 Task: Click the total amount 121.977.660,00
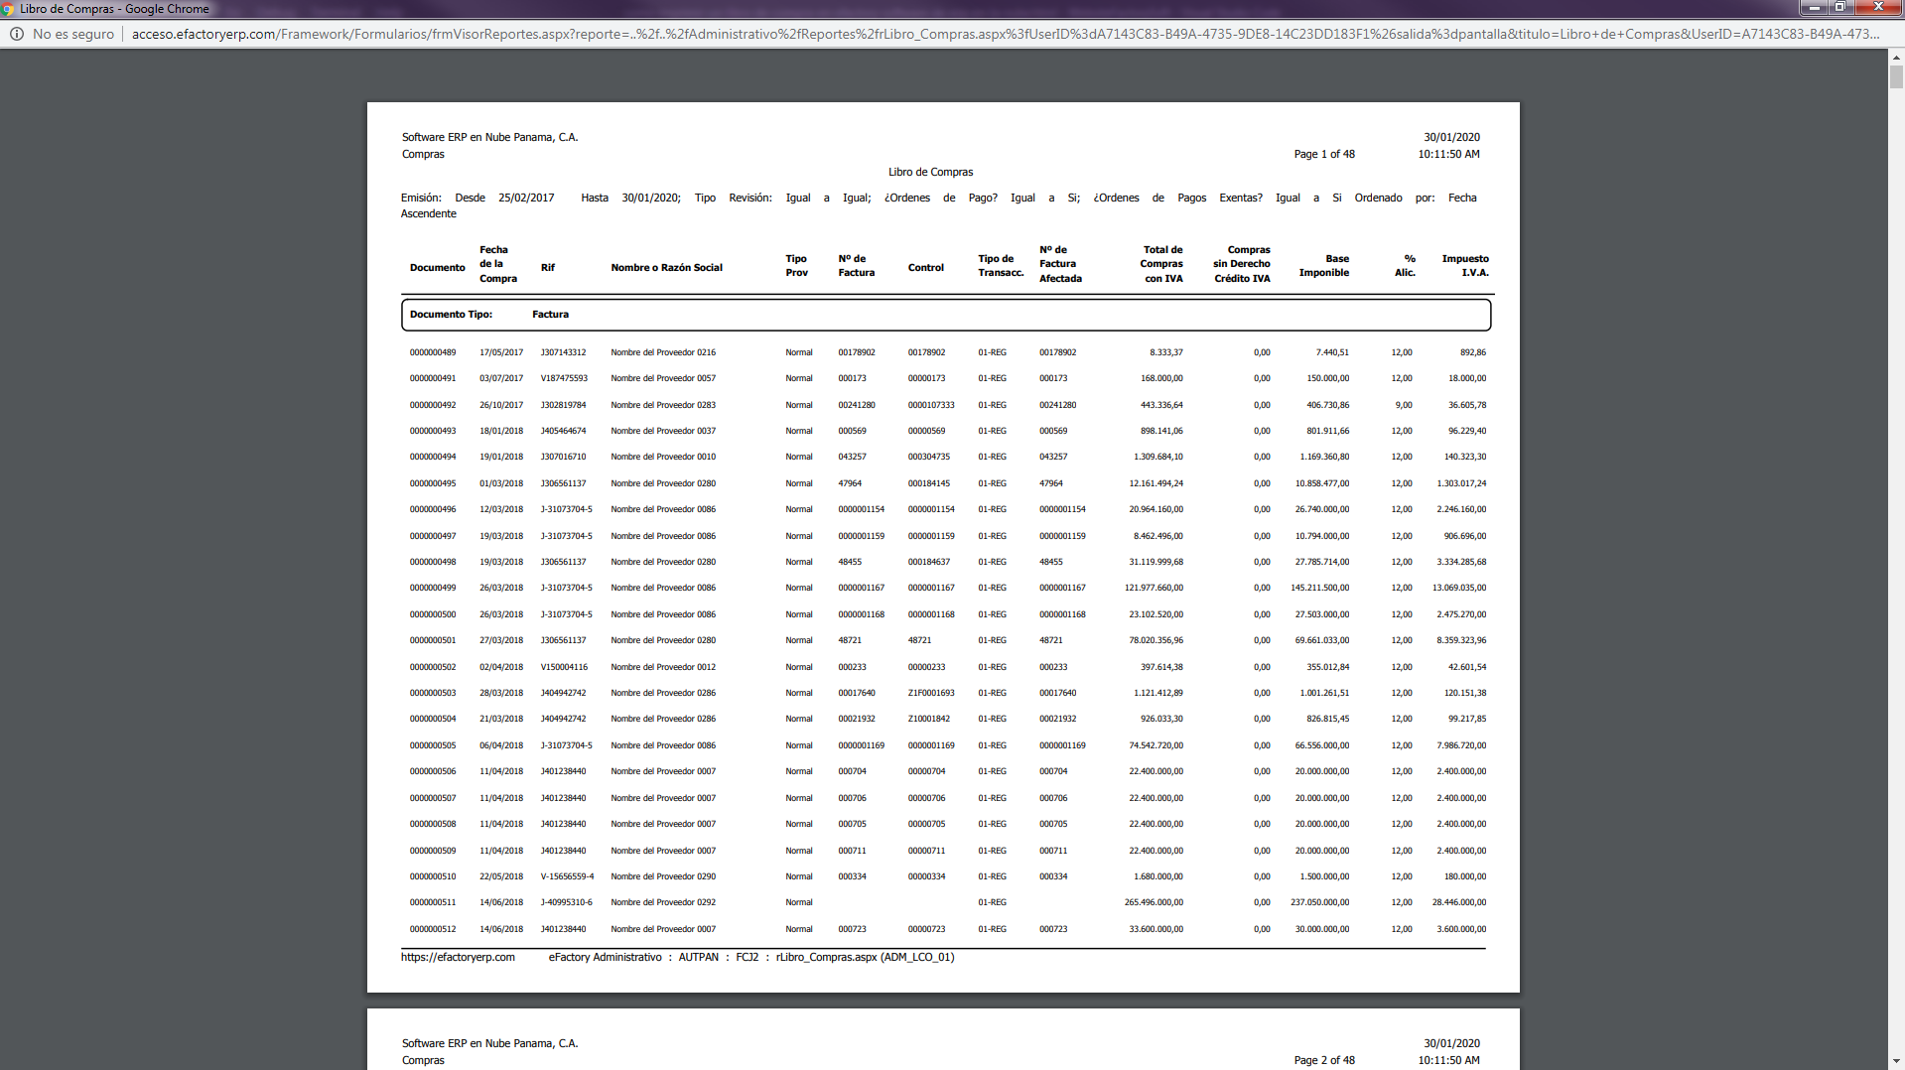[1154, 588]
